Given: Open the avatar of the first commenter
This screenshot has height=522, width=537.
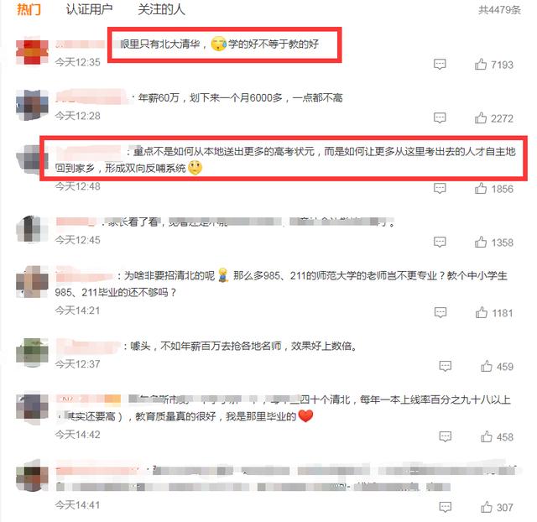Looking at the screenshot, I should coord(32,51).
